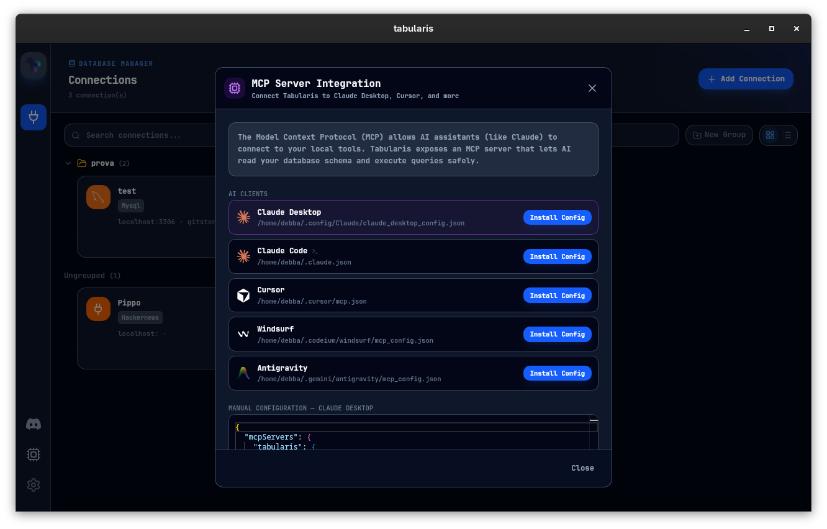Click the purple MCP chip icon in dialog header

(x=235, y=88)
